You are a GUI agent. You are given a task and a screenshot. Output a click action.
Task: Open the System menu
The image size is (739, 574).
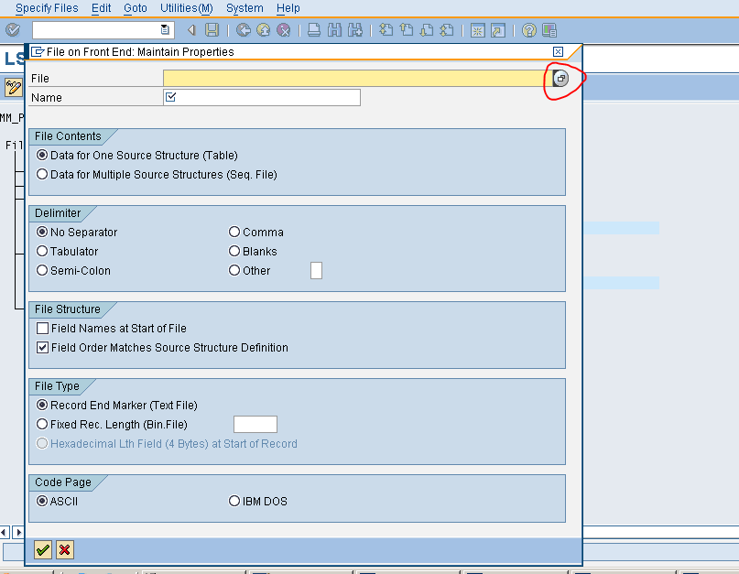coord(243,8)
